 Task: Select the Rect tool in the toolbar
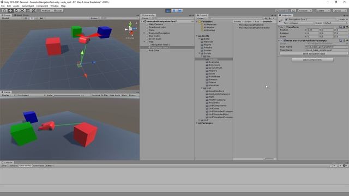[x=28, y=11]
